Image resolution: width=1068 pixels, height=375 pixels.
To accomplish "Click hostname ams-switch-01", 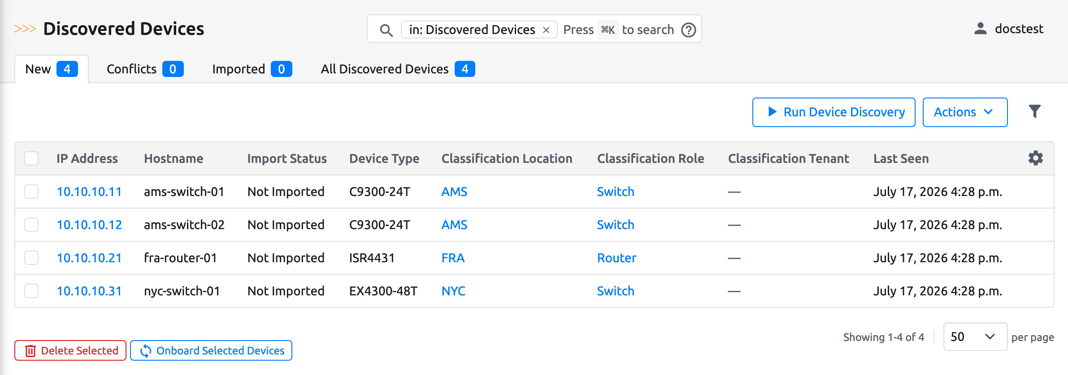I will tap(184, 192).
